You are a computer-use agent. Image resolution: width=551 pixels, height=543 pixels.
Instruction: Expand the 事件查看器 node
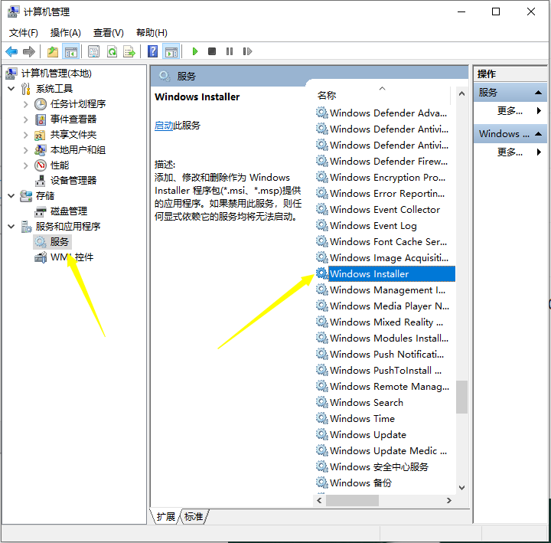26,119
